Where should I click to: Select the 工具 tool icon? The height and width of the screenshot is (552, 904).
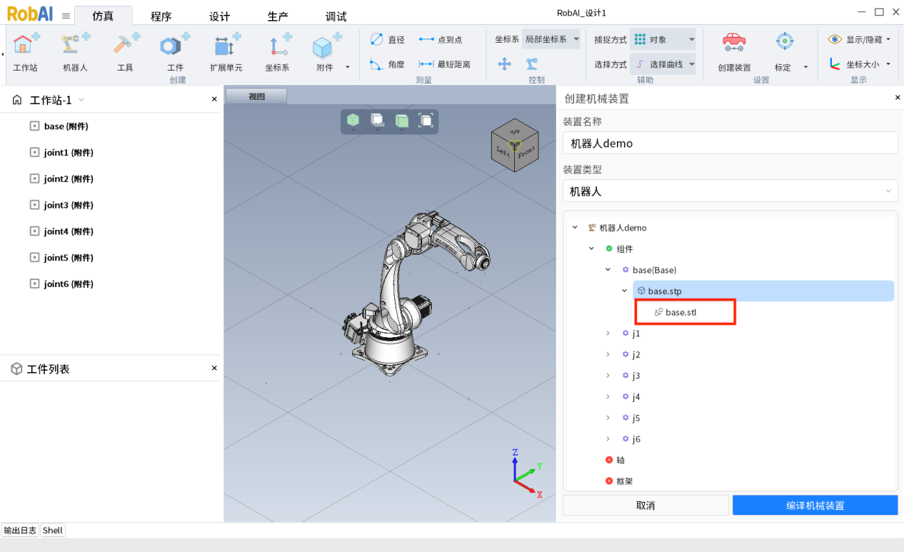click(x=126, y=44)
